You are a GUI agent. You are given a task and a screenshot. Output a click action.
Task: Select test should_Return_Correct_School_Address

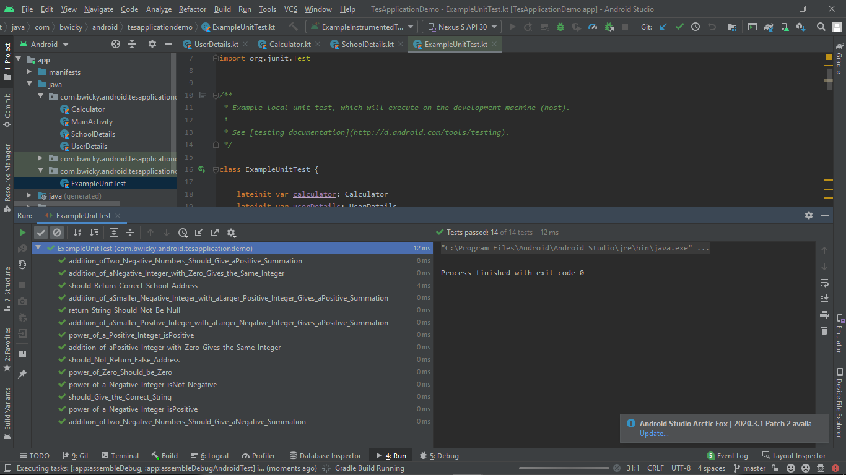(133, 285)
